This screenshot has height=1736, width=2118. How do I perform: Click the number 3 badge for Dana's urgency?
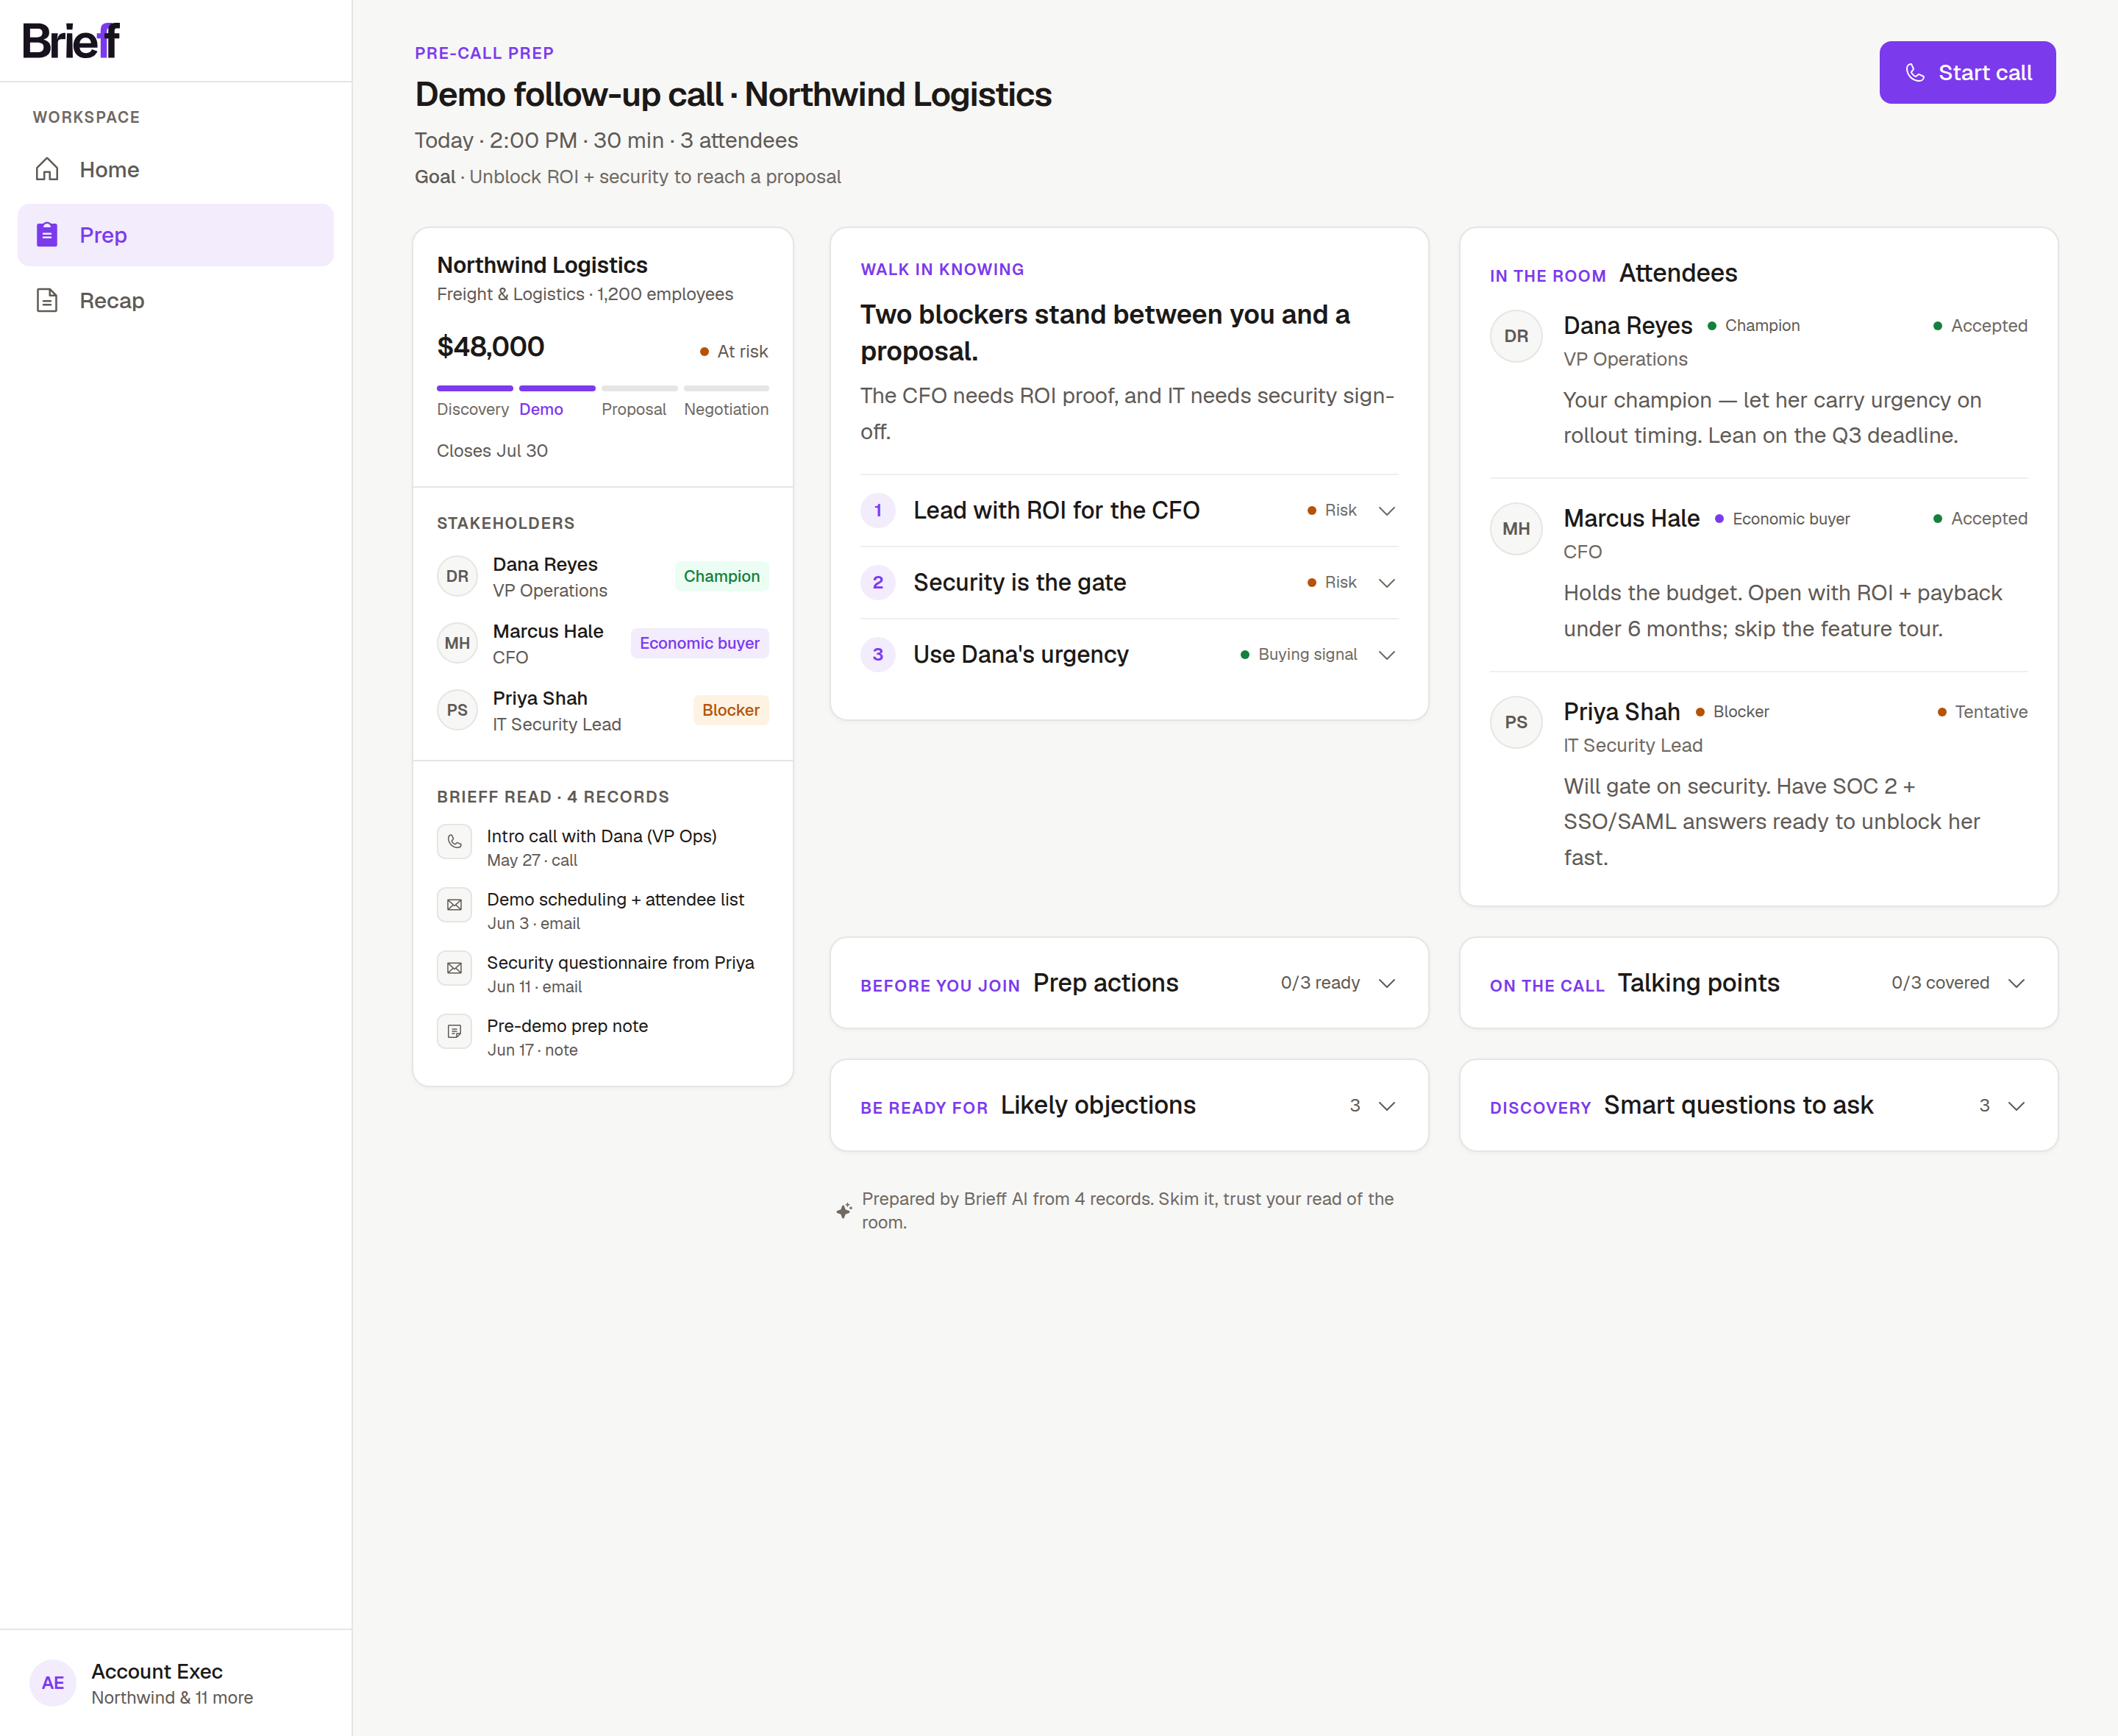tap(877, 654)
